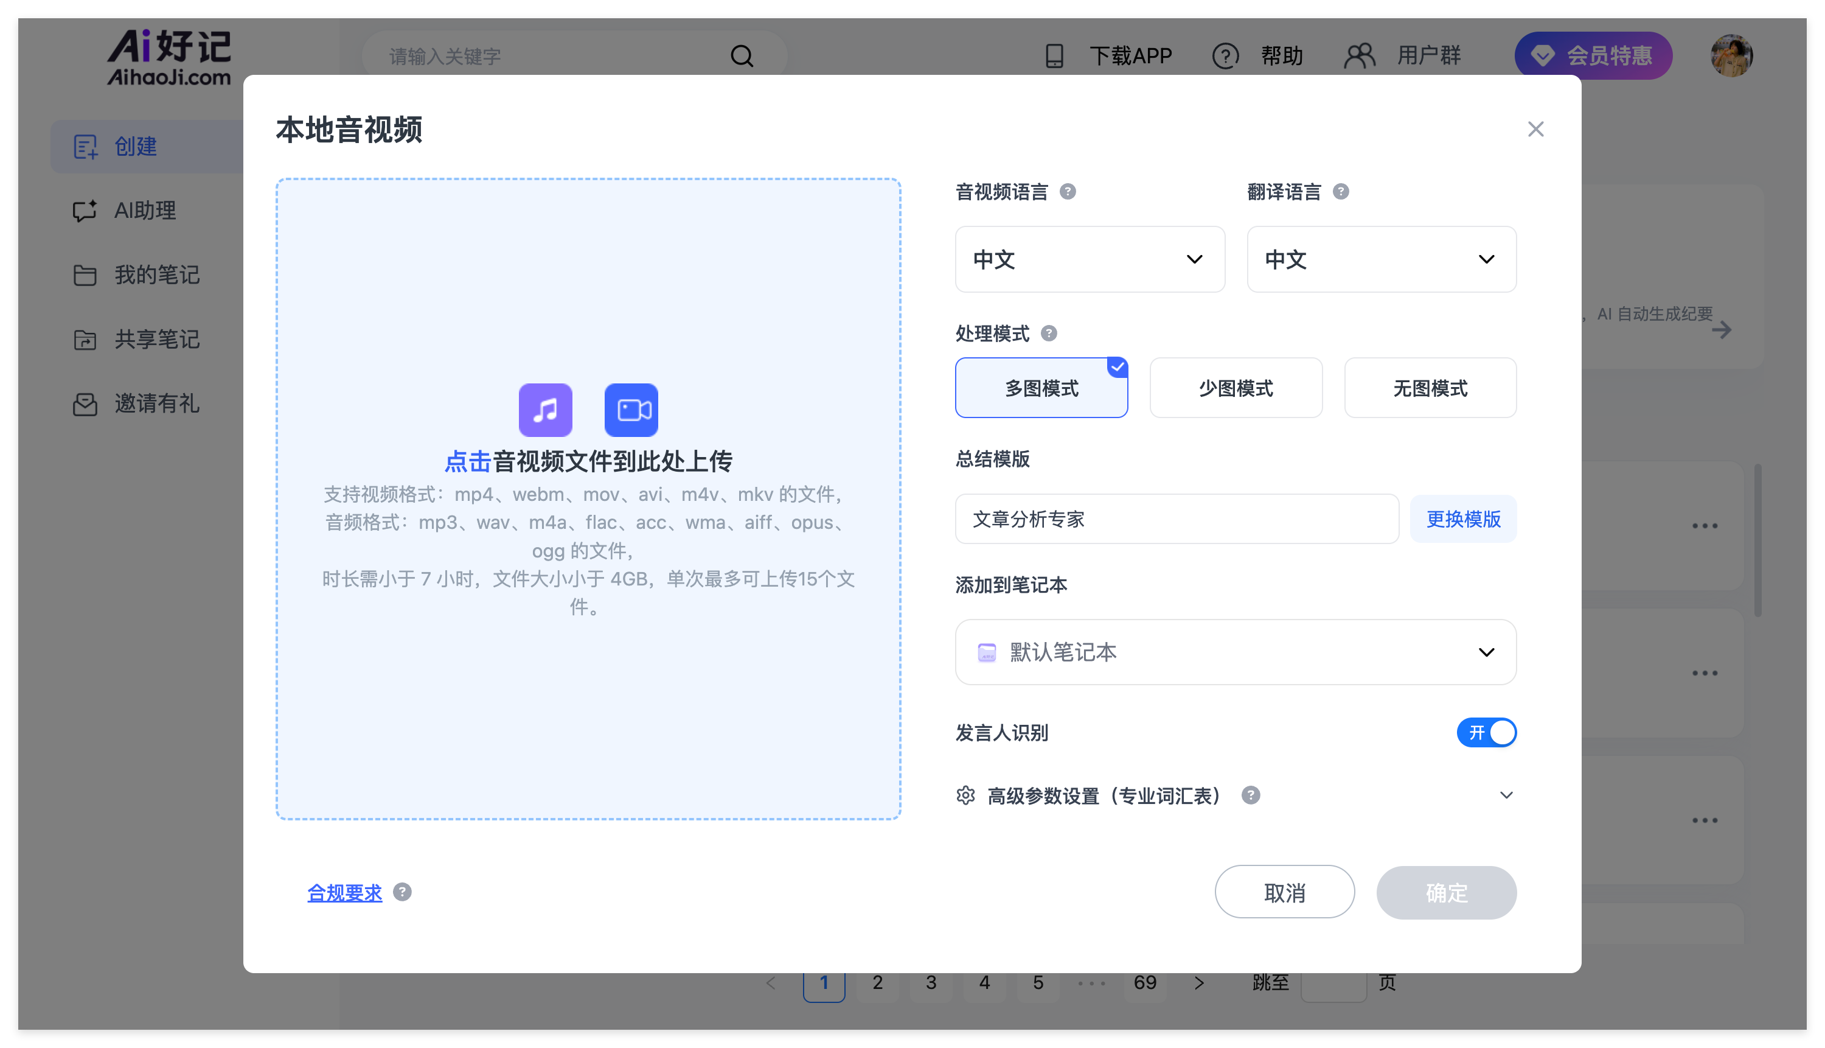This screenshot has width=1825, height=1048.
Task: Click the 文章分析专家 template field
Action: click(1177, 519)
